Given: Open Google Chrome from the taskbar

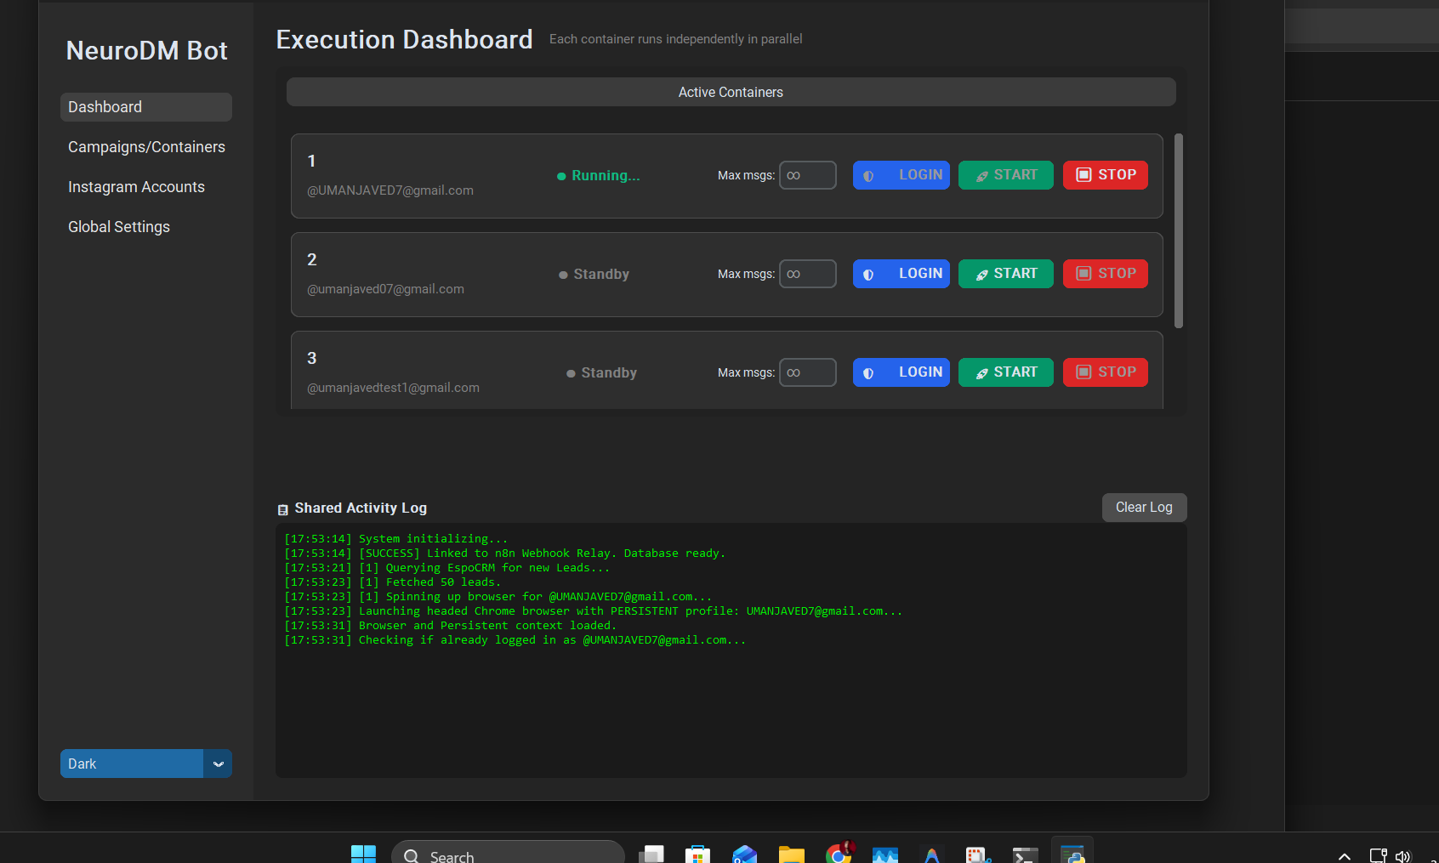Looking at the screenshot, I should [x=839, y=854].
